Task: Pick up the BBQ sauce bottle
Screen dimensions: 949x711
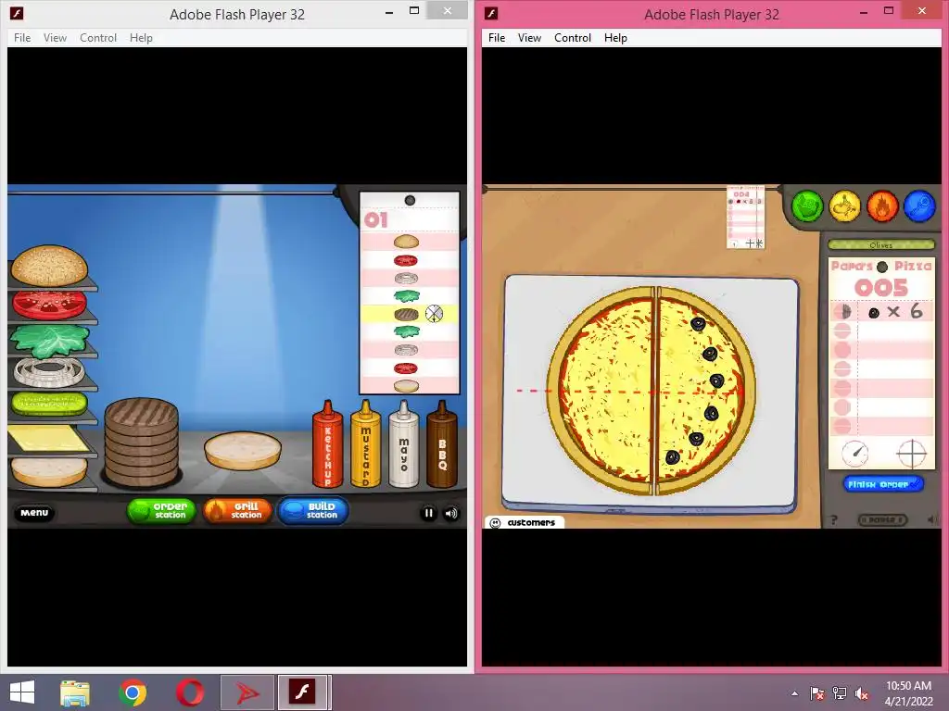Action: [442, 443]
